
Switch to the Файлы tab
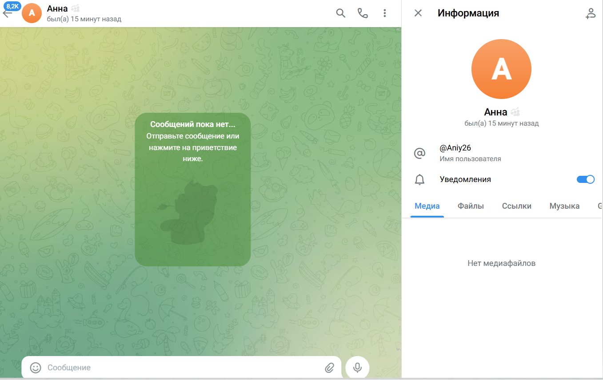471,206
